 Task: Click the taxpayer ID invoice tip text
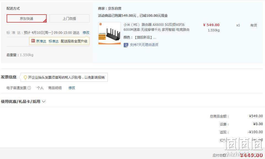pos(66,78)
